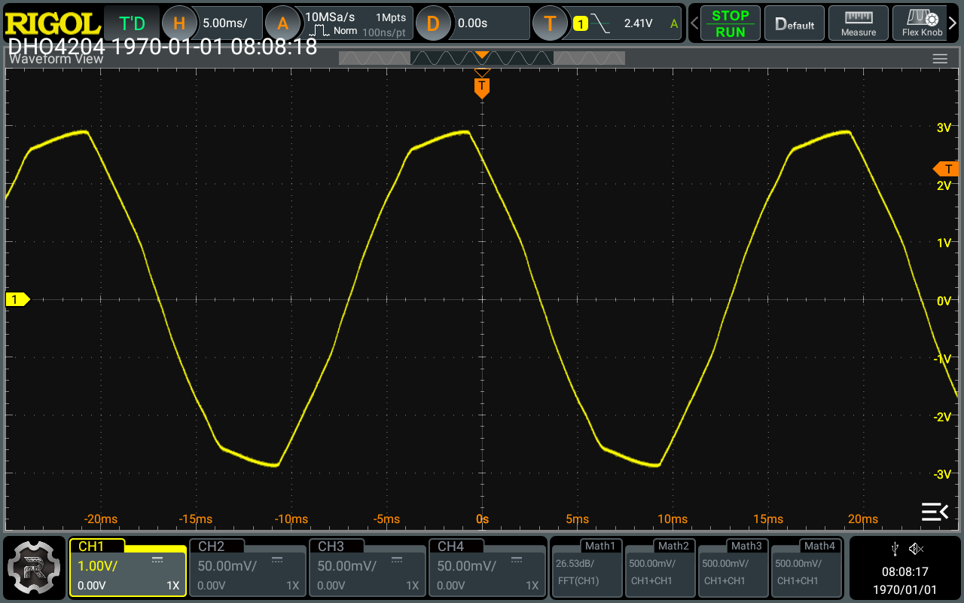This screenshot has height=603, width=964.
Task: Click the Default button
Action: click(795, 23)
